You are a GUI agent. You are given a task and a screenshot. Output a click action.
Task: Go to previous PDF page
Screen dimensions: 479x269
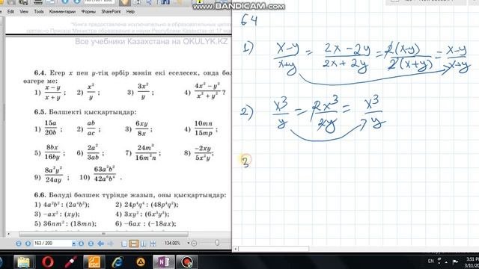(28, 244)
